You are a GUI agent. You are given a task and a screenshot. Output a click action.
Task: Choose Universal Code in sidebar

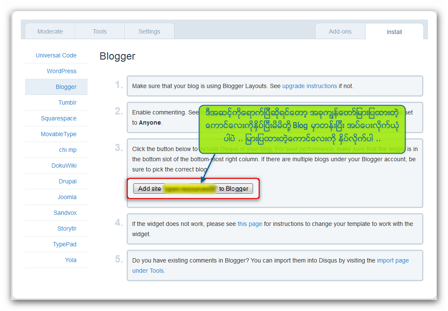[56, 55]
